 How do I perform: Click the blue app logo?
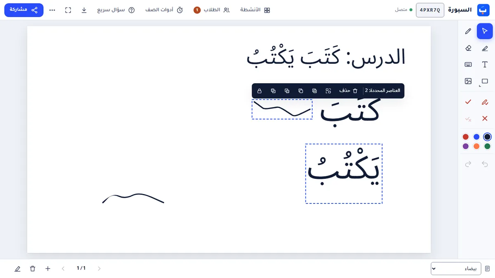[x=483, y=10]
